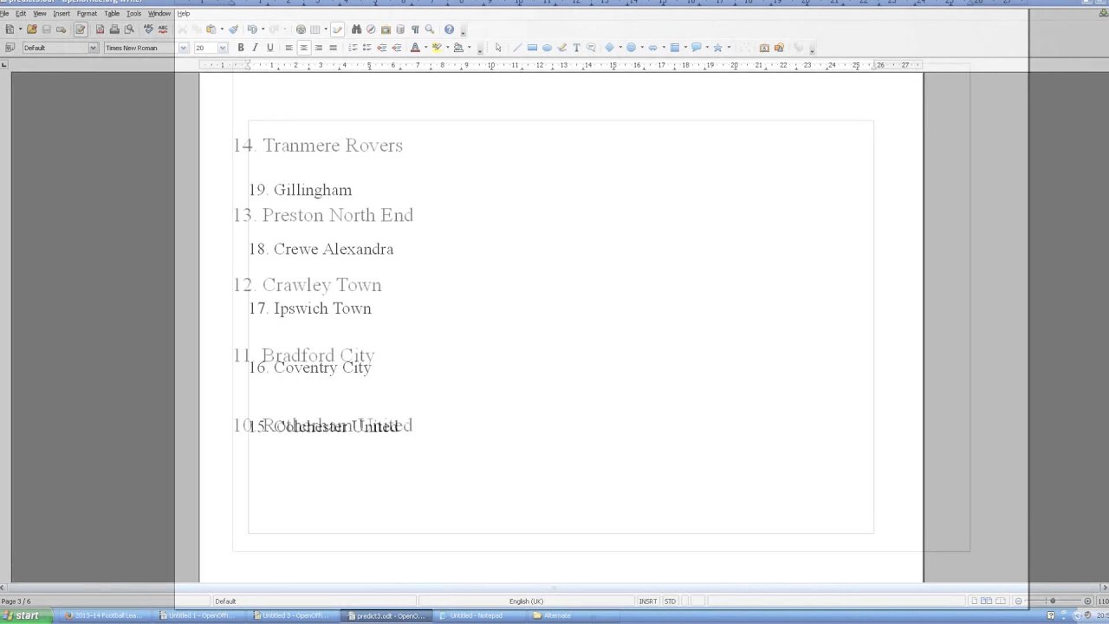Toggle Nonprinting Characters pilcrow icon
Viewport: 1109px width, 624px height.
click(x=415, y=29)
